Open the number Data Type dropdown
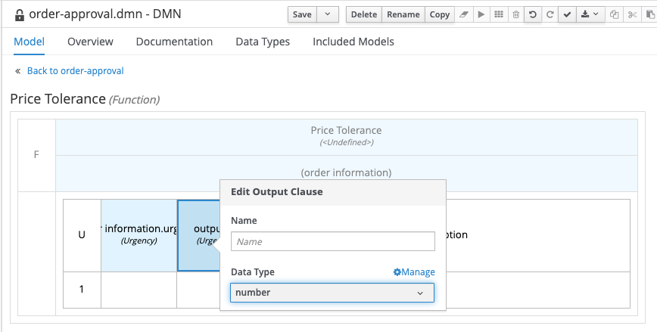 coord(332,293)
